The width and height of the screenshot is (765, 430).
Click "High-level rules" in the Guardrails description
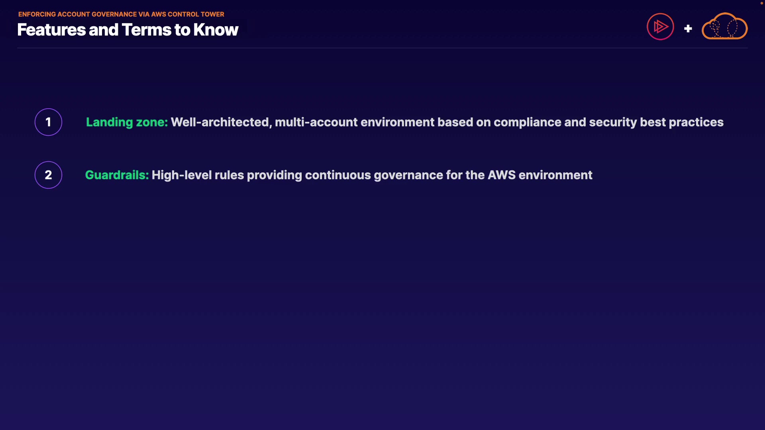coord(198,175)
